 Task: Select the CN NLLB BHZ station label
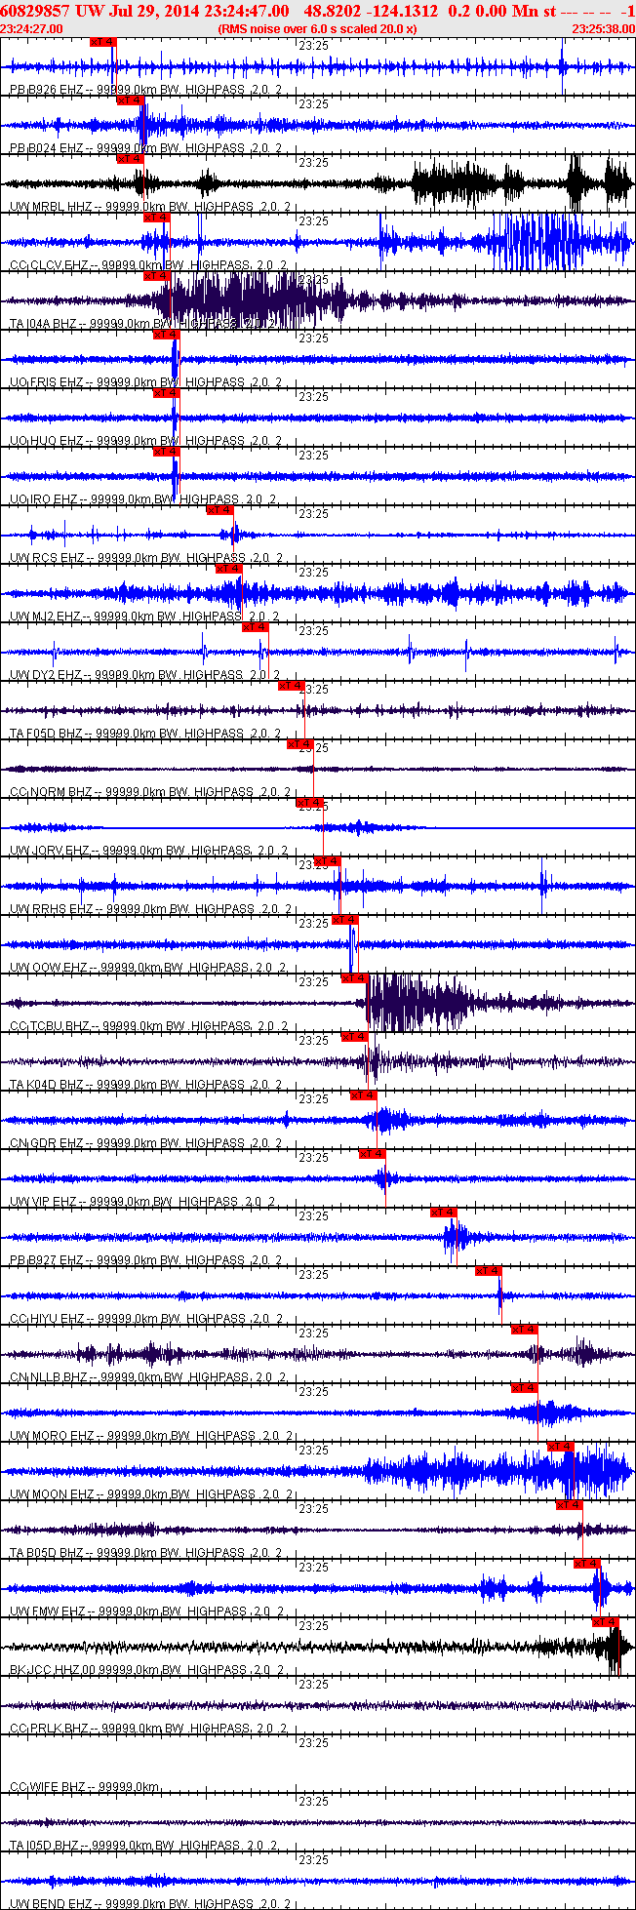click(x=148, y=1377)
